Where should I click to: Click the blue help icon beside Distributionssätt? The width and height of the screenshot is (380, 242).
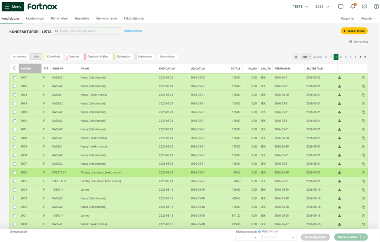(x=259, y=232)
